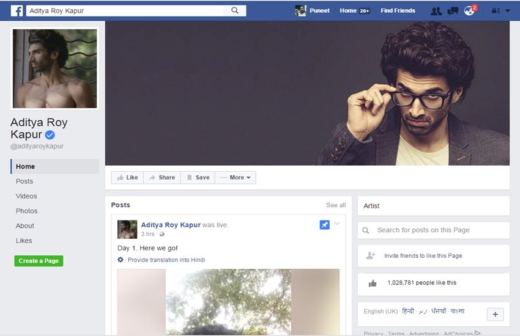This screenshot has width=520, height=336.
Task: Click See all posts link
Action: (x=335, y=205)
